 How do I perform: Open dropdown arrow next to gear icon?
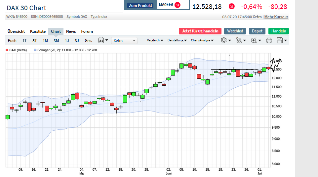(230, 40)
